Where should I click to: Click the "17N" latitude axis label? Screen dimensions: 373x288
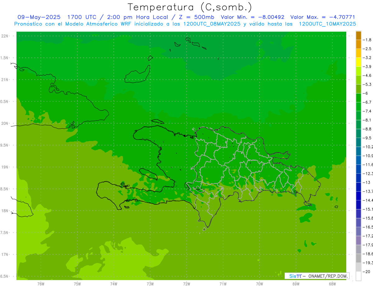pos(5,254)
